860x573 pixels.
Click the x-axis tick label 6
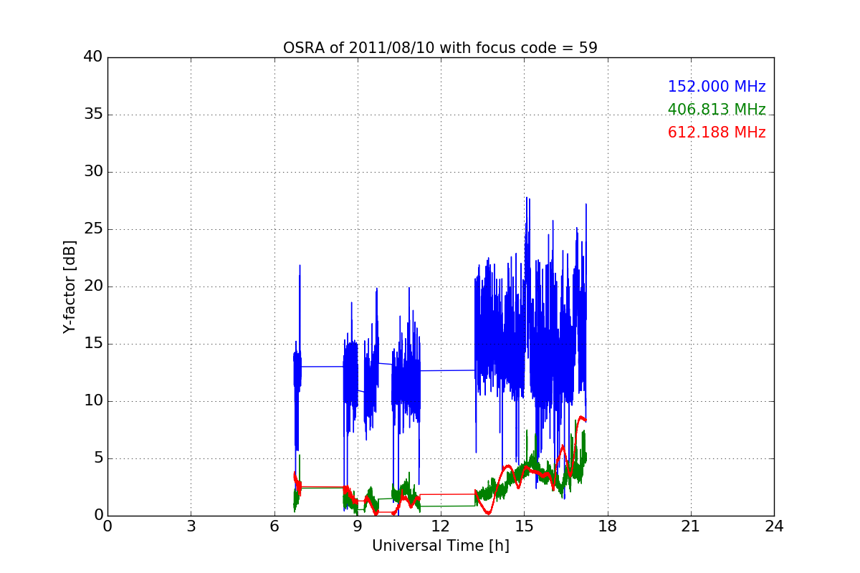pyautogui.click(x=274, y=526)
